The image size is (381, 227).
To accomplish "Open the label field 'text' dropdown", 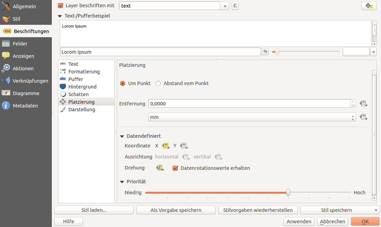I will (x=225, y=6).
